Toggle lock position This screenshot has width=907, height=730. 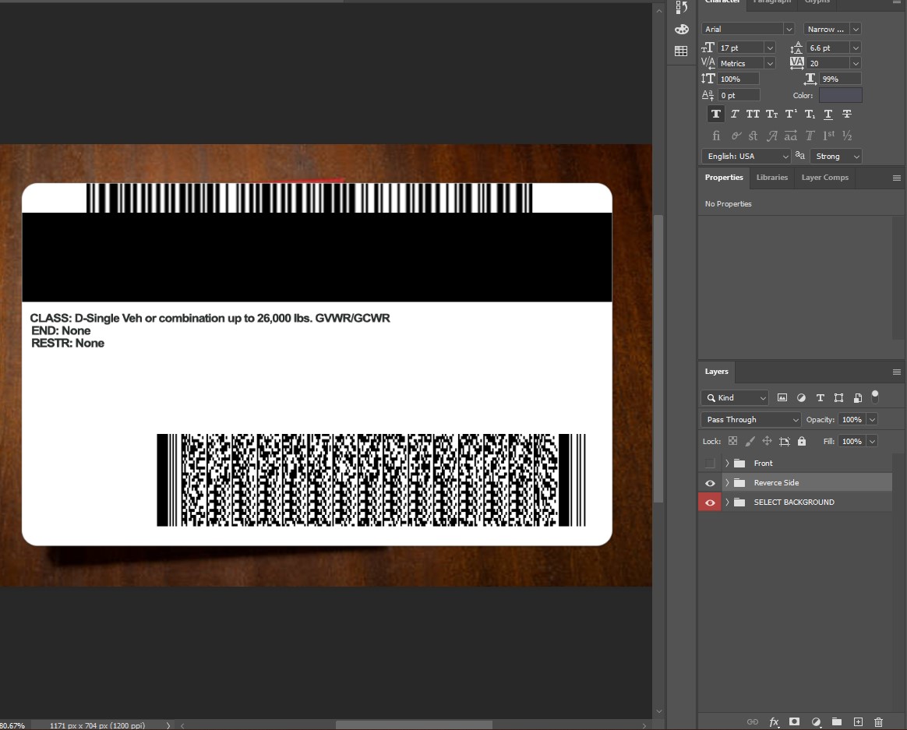tap(767, 441)
